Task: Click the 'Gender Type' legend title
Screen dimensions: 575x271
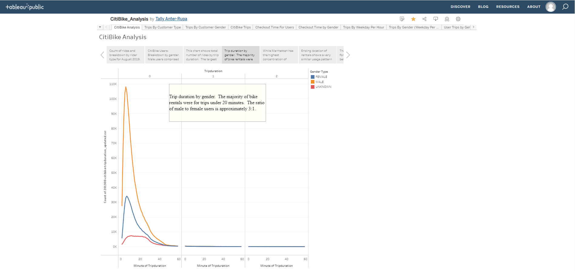Action: (319, 72)
